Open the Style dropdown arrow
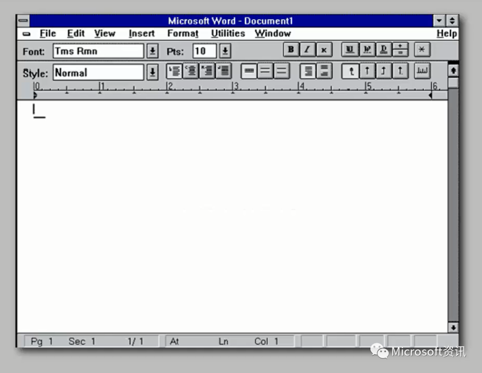The width and height of the screenshot is (482, 373). [x=153, y=73]
